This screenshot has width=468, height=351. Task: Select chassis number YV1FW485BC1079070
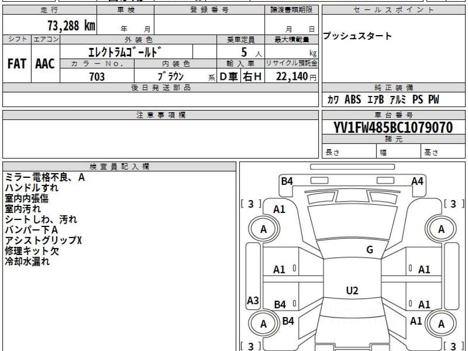point(393,128)
